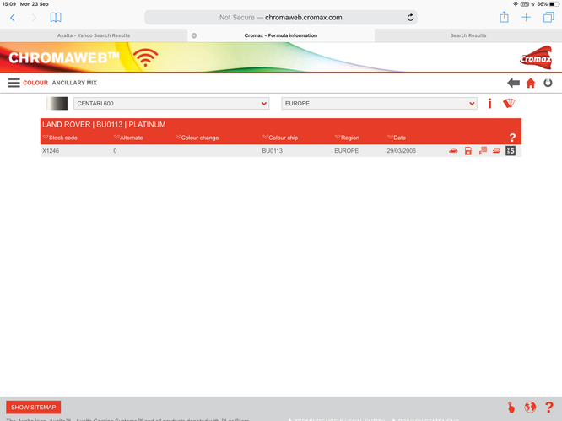
Task: Show all Safari tabs overview
Action: [548, 17]
